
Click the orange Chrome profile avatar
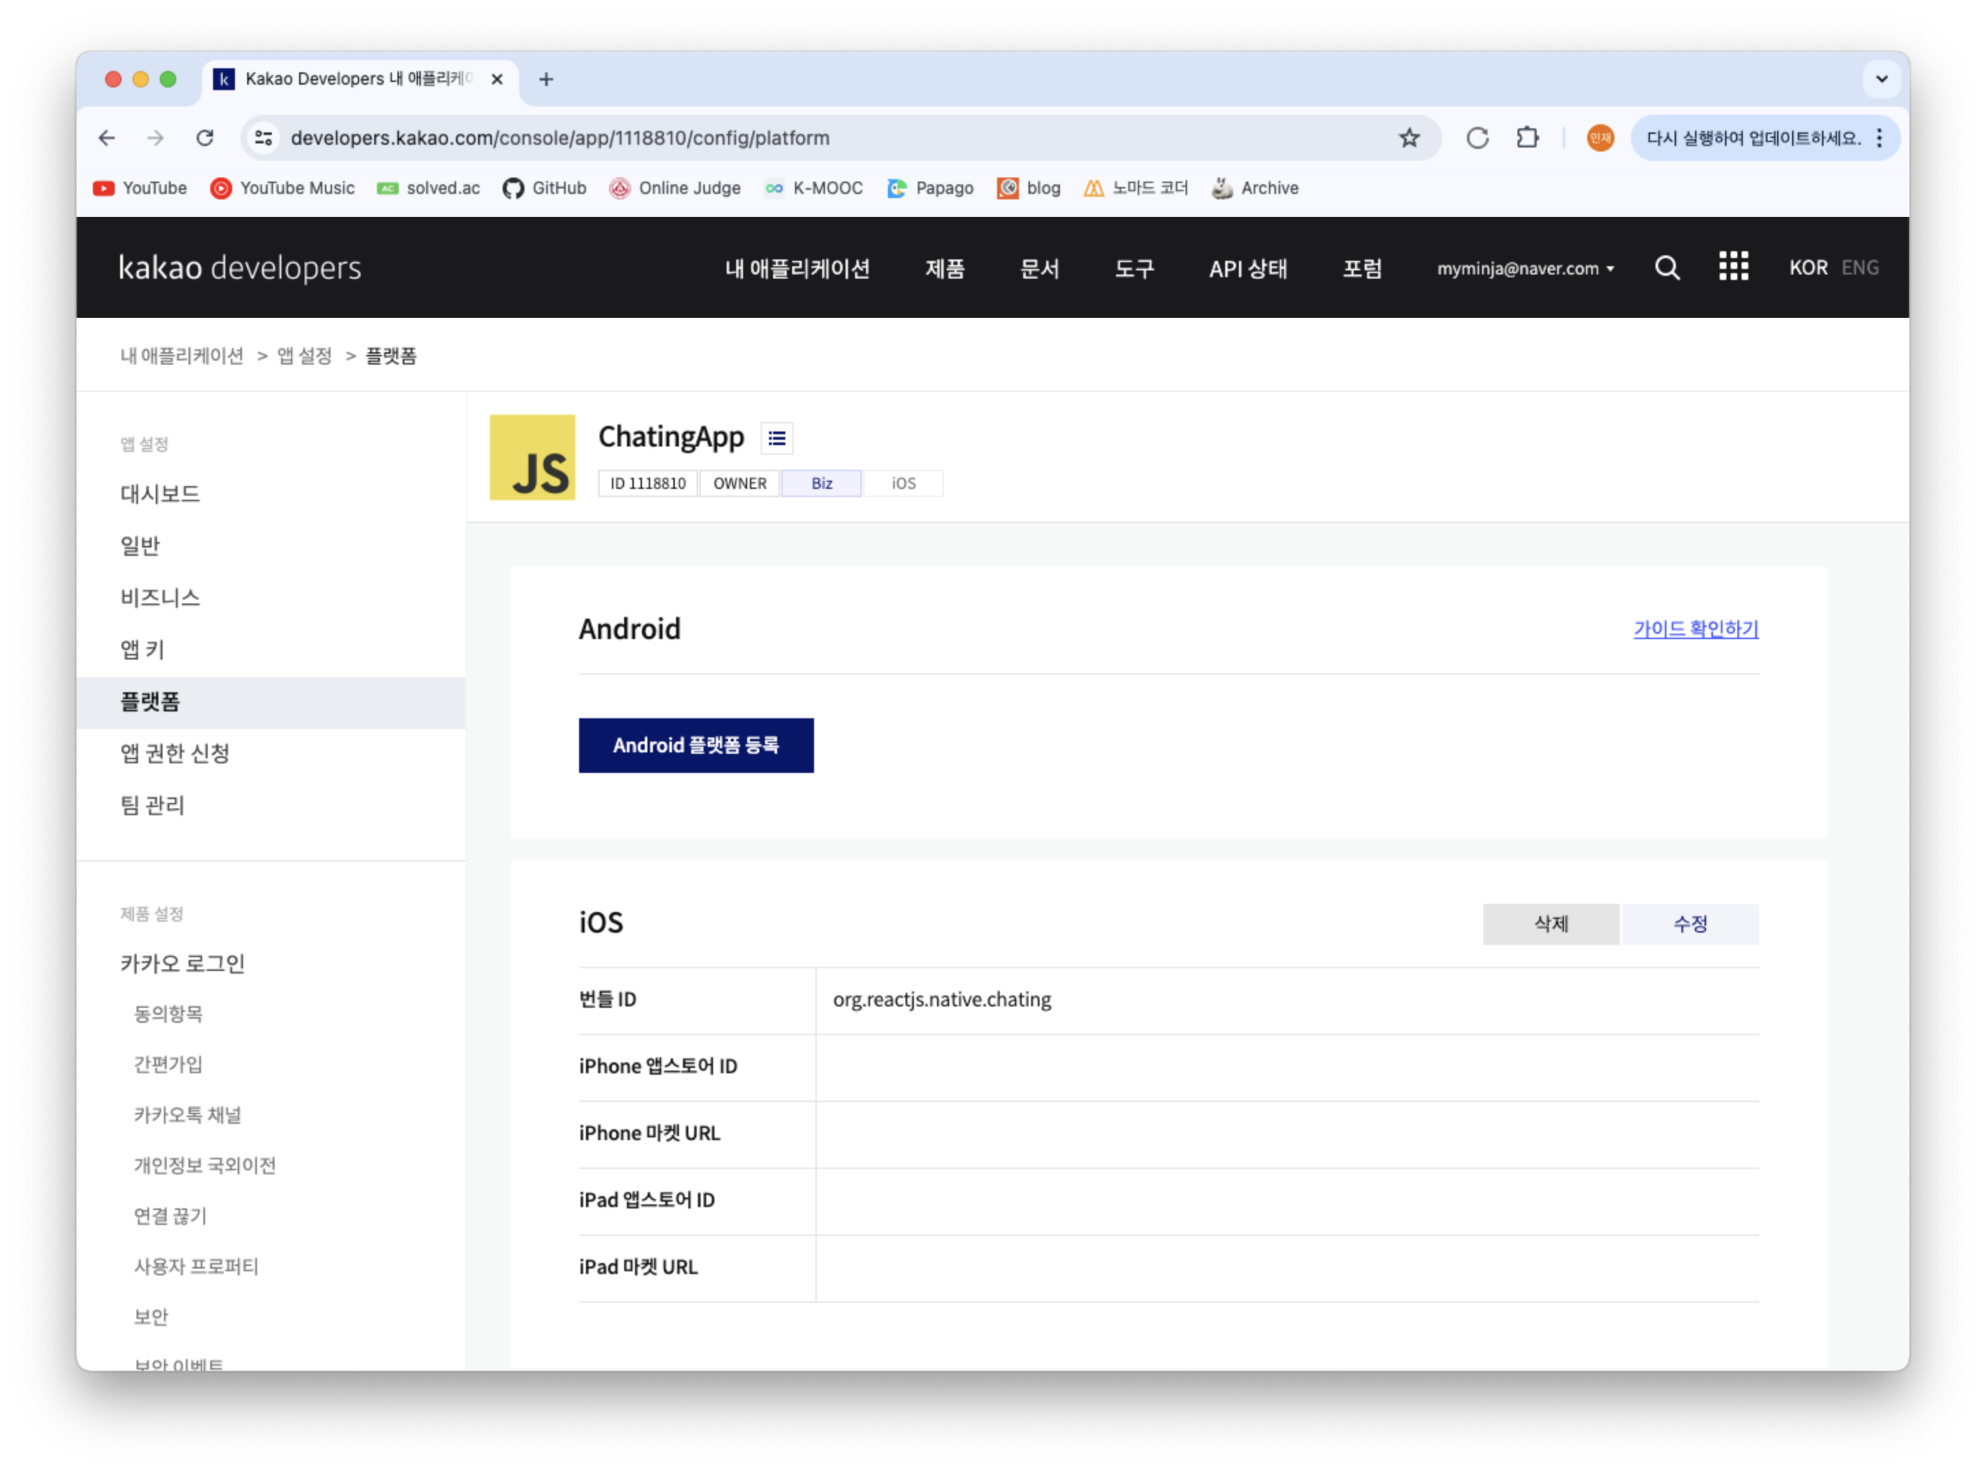(x=1600, y=138)
